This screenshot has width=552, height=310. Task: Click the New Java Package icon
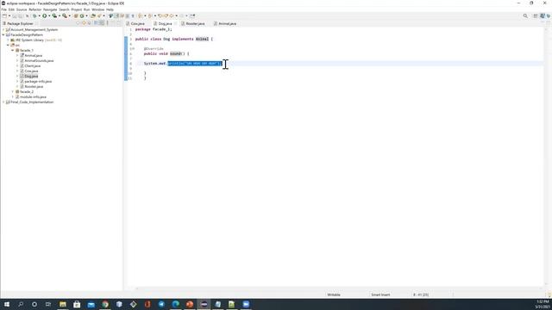coord(76,15)
